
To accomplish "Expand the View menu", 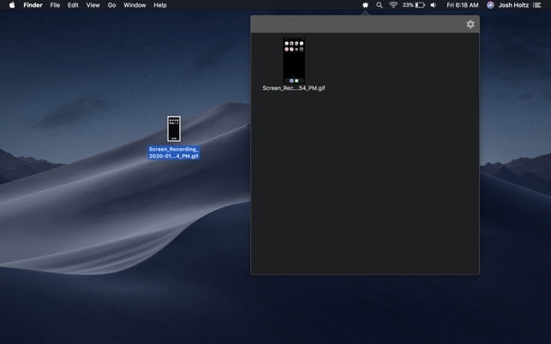I will click(93, 5).
